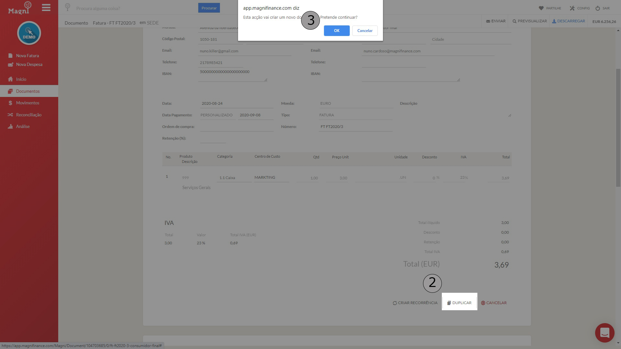This screenshot has height=349, width=621.
Task: Click the Retenção (%) field
Action: tap(213, 138)
